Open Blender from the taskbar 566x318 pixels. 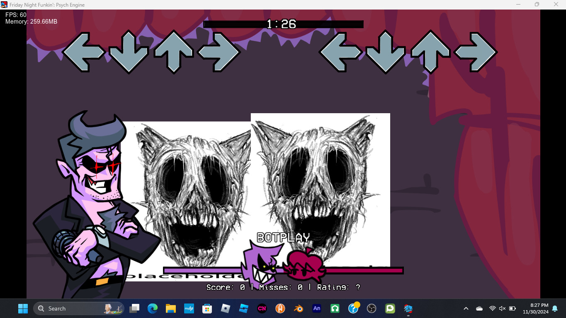(x=299, y=308)
